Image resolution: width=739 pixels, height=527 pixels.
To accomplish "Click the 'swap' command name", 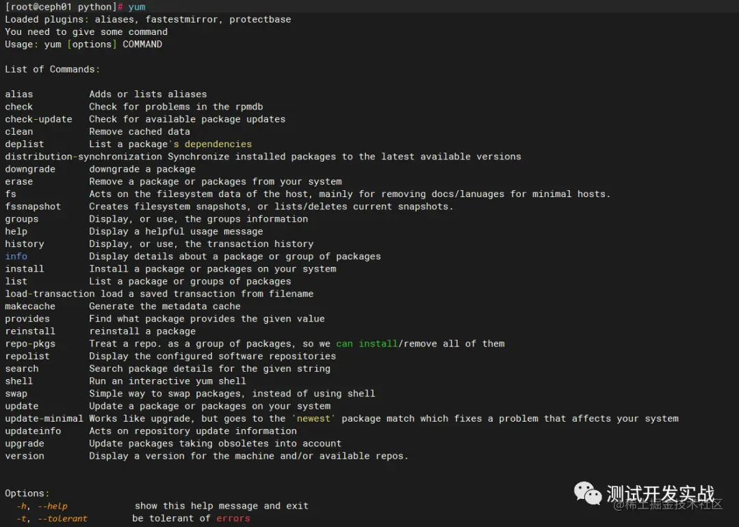I will pos(16,394).
